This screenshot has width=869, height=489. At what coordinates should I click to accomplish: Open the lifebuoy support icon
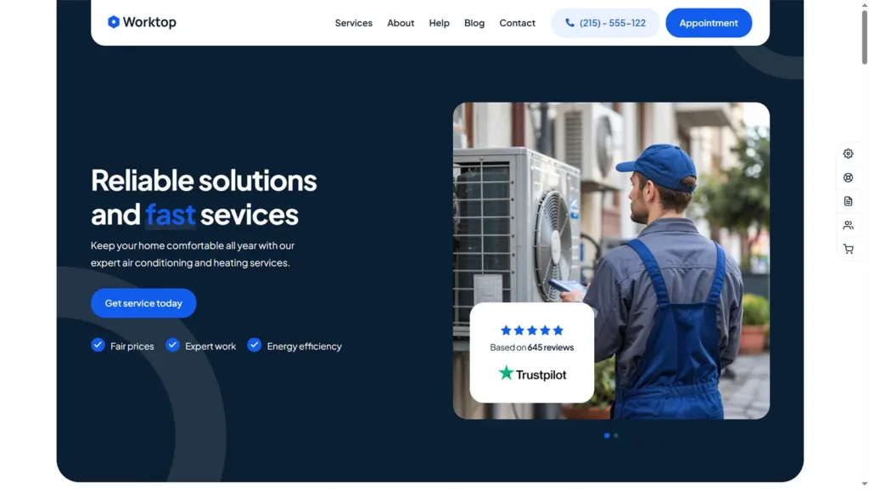tap(848, 177)
